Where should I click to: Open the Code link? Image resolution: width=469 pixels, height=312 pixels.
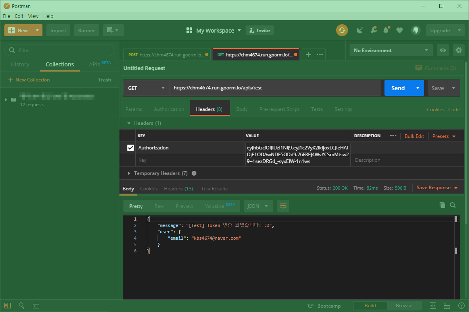point(454,109)
